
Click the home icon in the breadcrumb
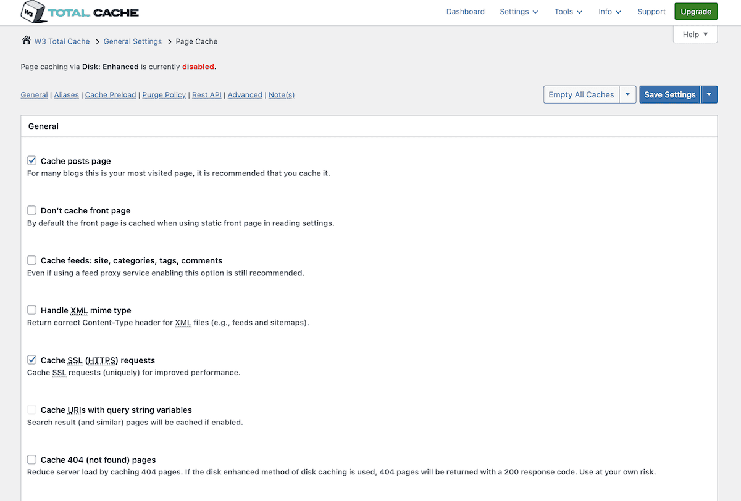26,41
